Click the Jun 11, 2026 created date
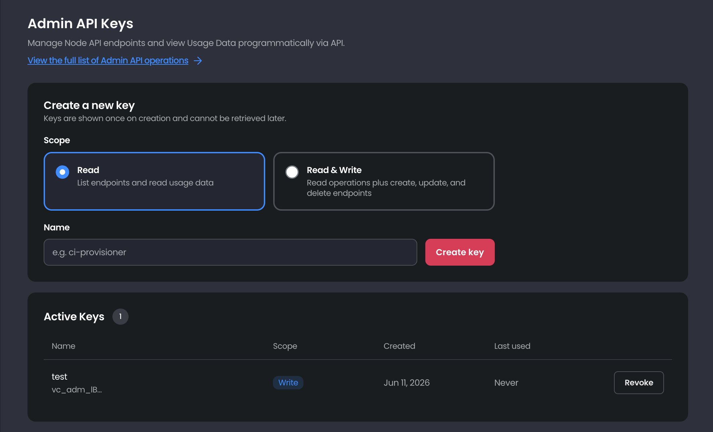The height and width of the screenshot is (432, 713). coord(407,383)
